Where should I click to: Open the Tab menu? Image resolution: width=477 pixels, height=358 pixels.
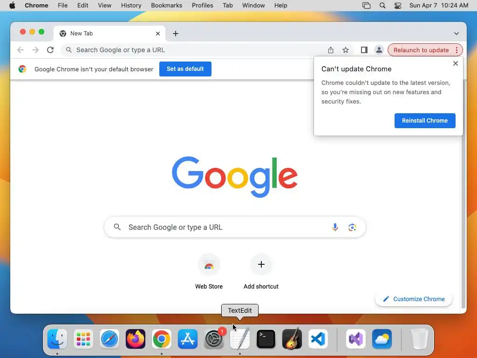[x=227, y=5]
